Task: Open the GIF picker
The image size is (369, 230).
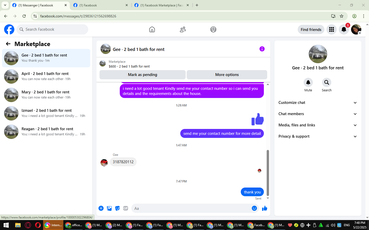Action: (x=126, y=208)
